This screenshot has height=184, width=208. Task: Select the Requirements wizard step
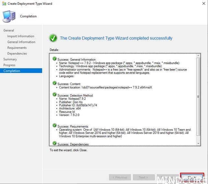tap(17, 48)
